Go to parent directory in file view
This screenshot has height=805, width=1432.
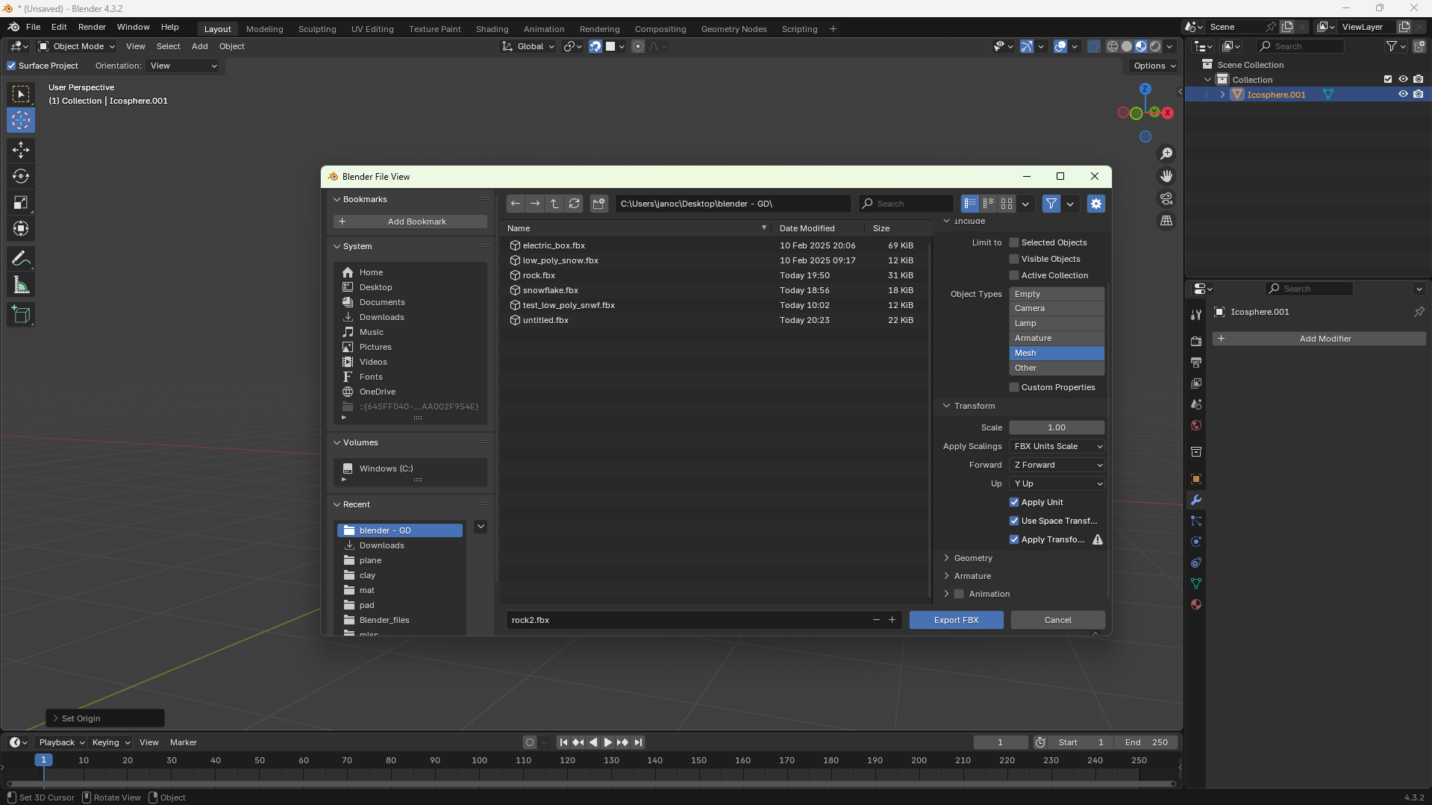(554, 204)
